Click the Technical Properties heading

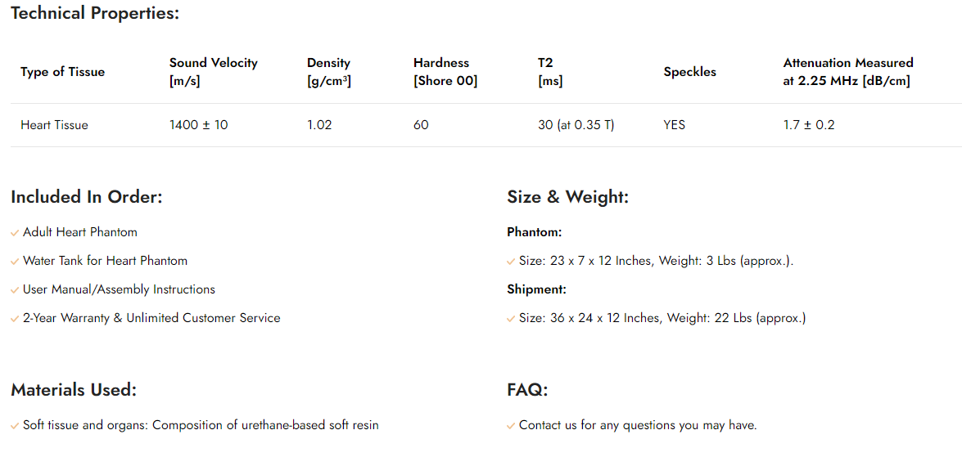point(95,13)
